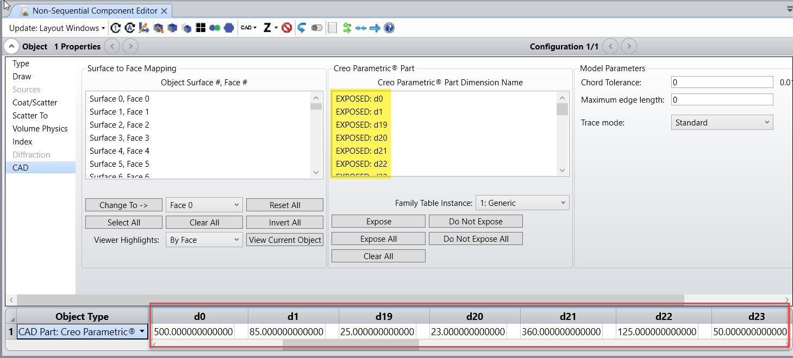Click the blue right arrow toolbar icon

click(x=375, y=28)
